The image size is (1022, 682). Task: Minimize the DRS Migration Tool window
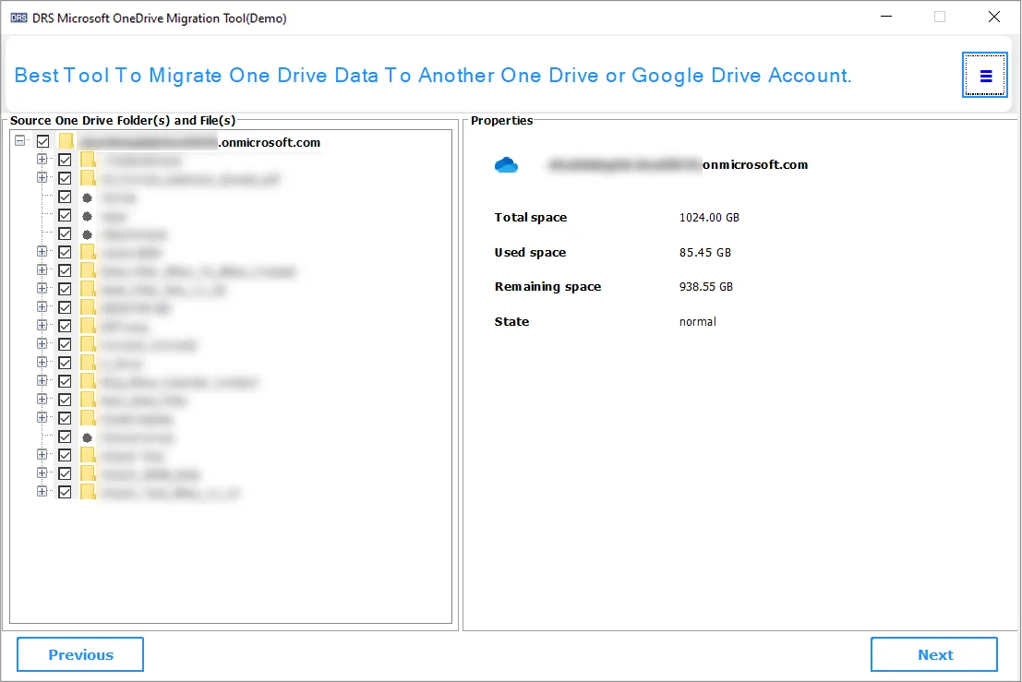[x=885, y=17]
